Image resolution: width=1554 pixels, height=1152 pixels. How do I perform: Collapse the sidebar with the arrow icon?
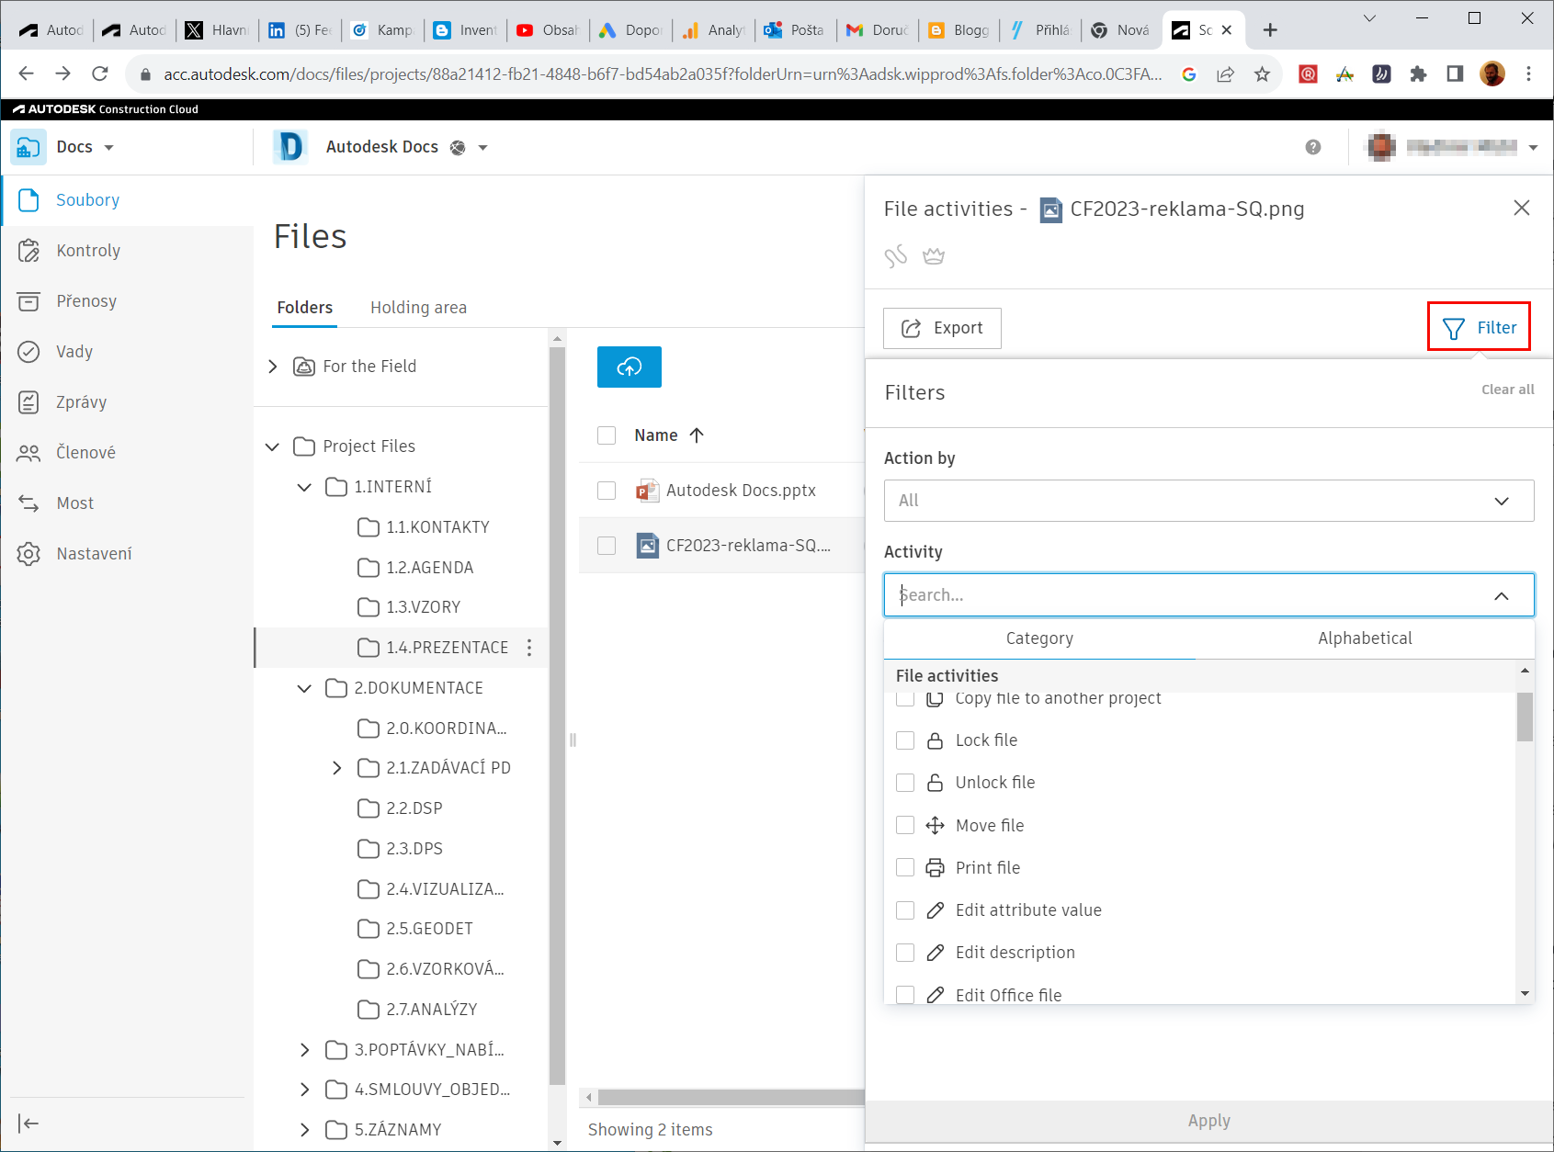click(x=29, y=1123)
